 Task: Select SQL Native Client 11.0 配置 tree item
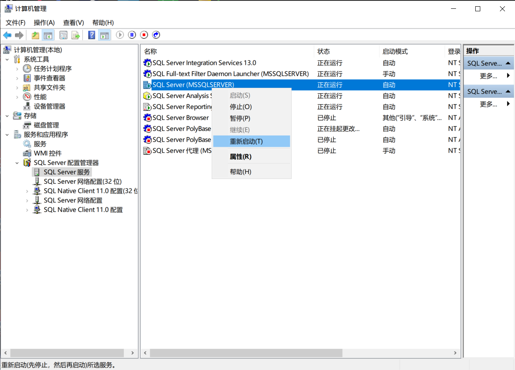pos(83,210)
